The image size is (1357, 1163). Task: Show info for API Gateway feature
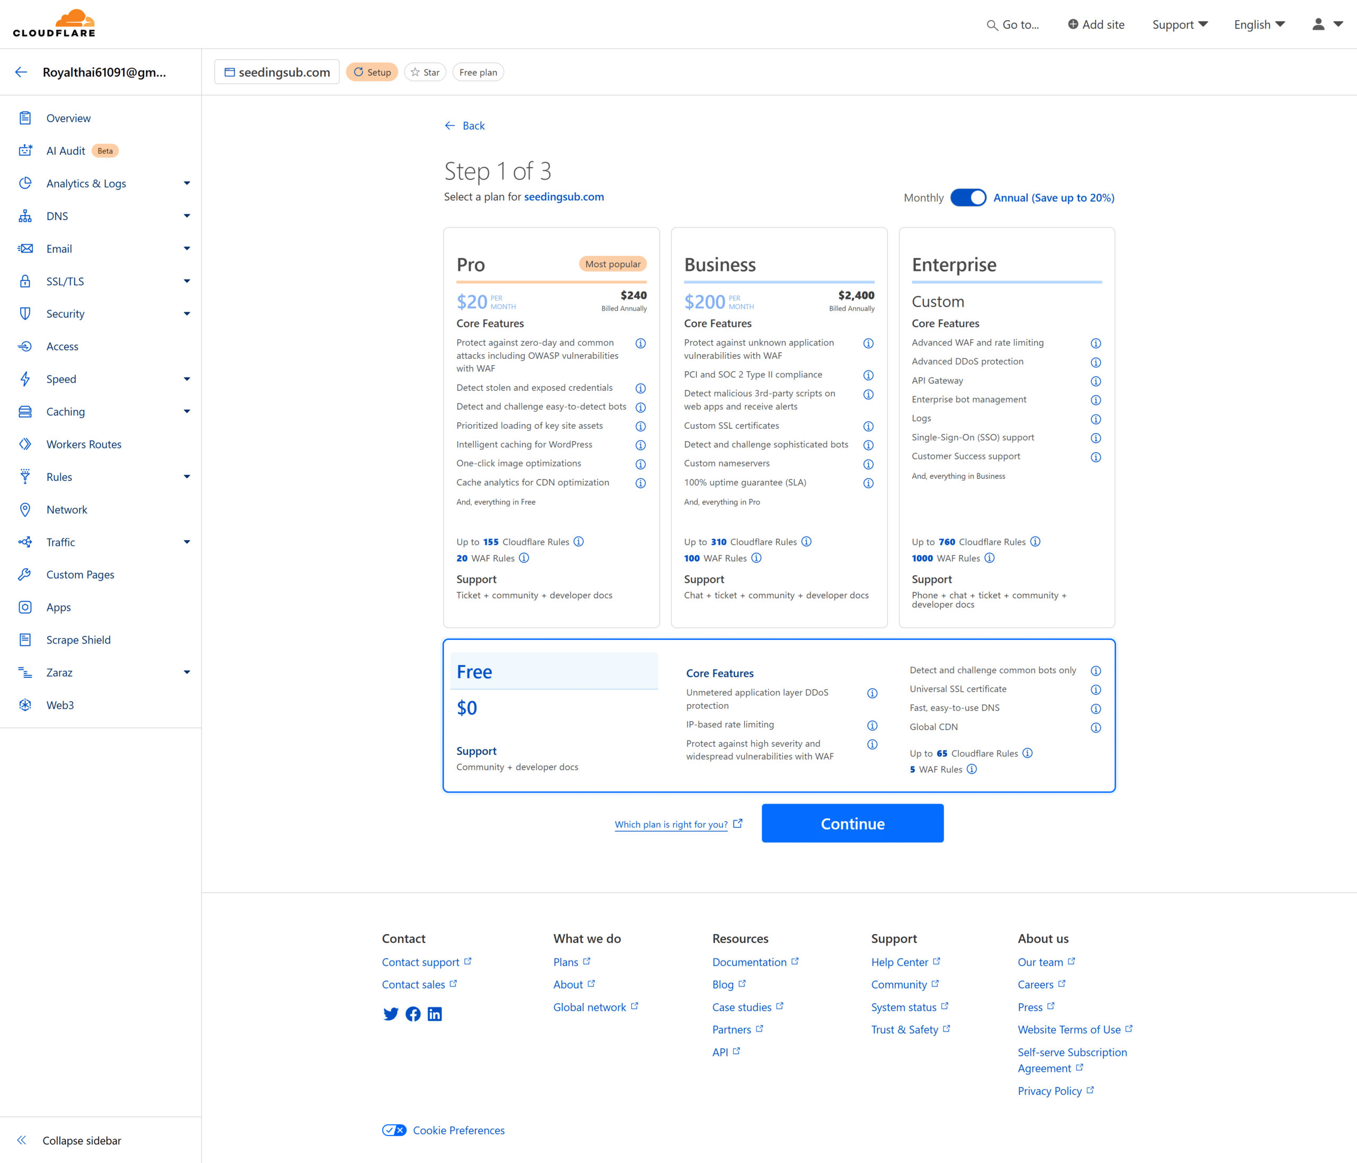pos(1096,381)
